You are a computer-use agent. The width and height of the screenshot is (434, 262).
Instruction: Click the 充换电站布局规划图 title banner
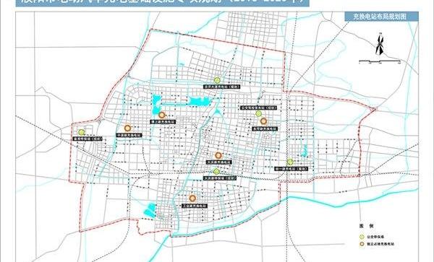click(x=382, y=17)
